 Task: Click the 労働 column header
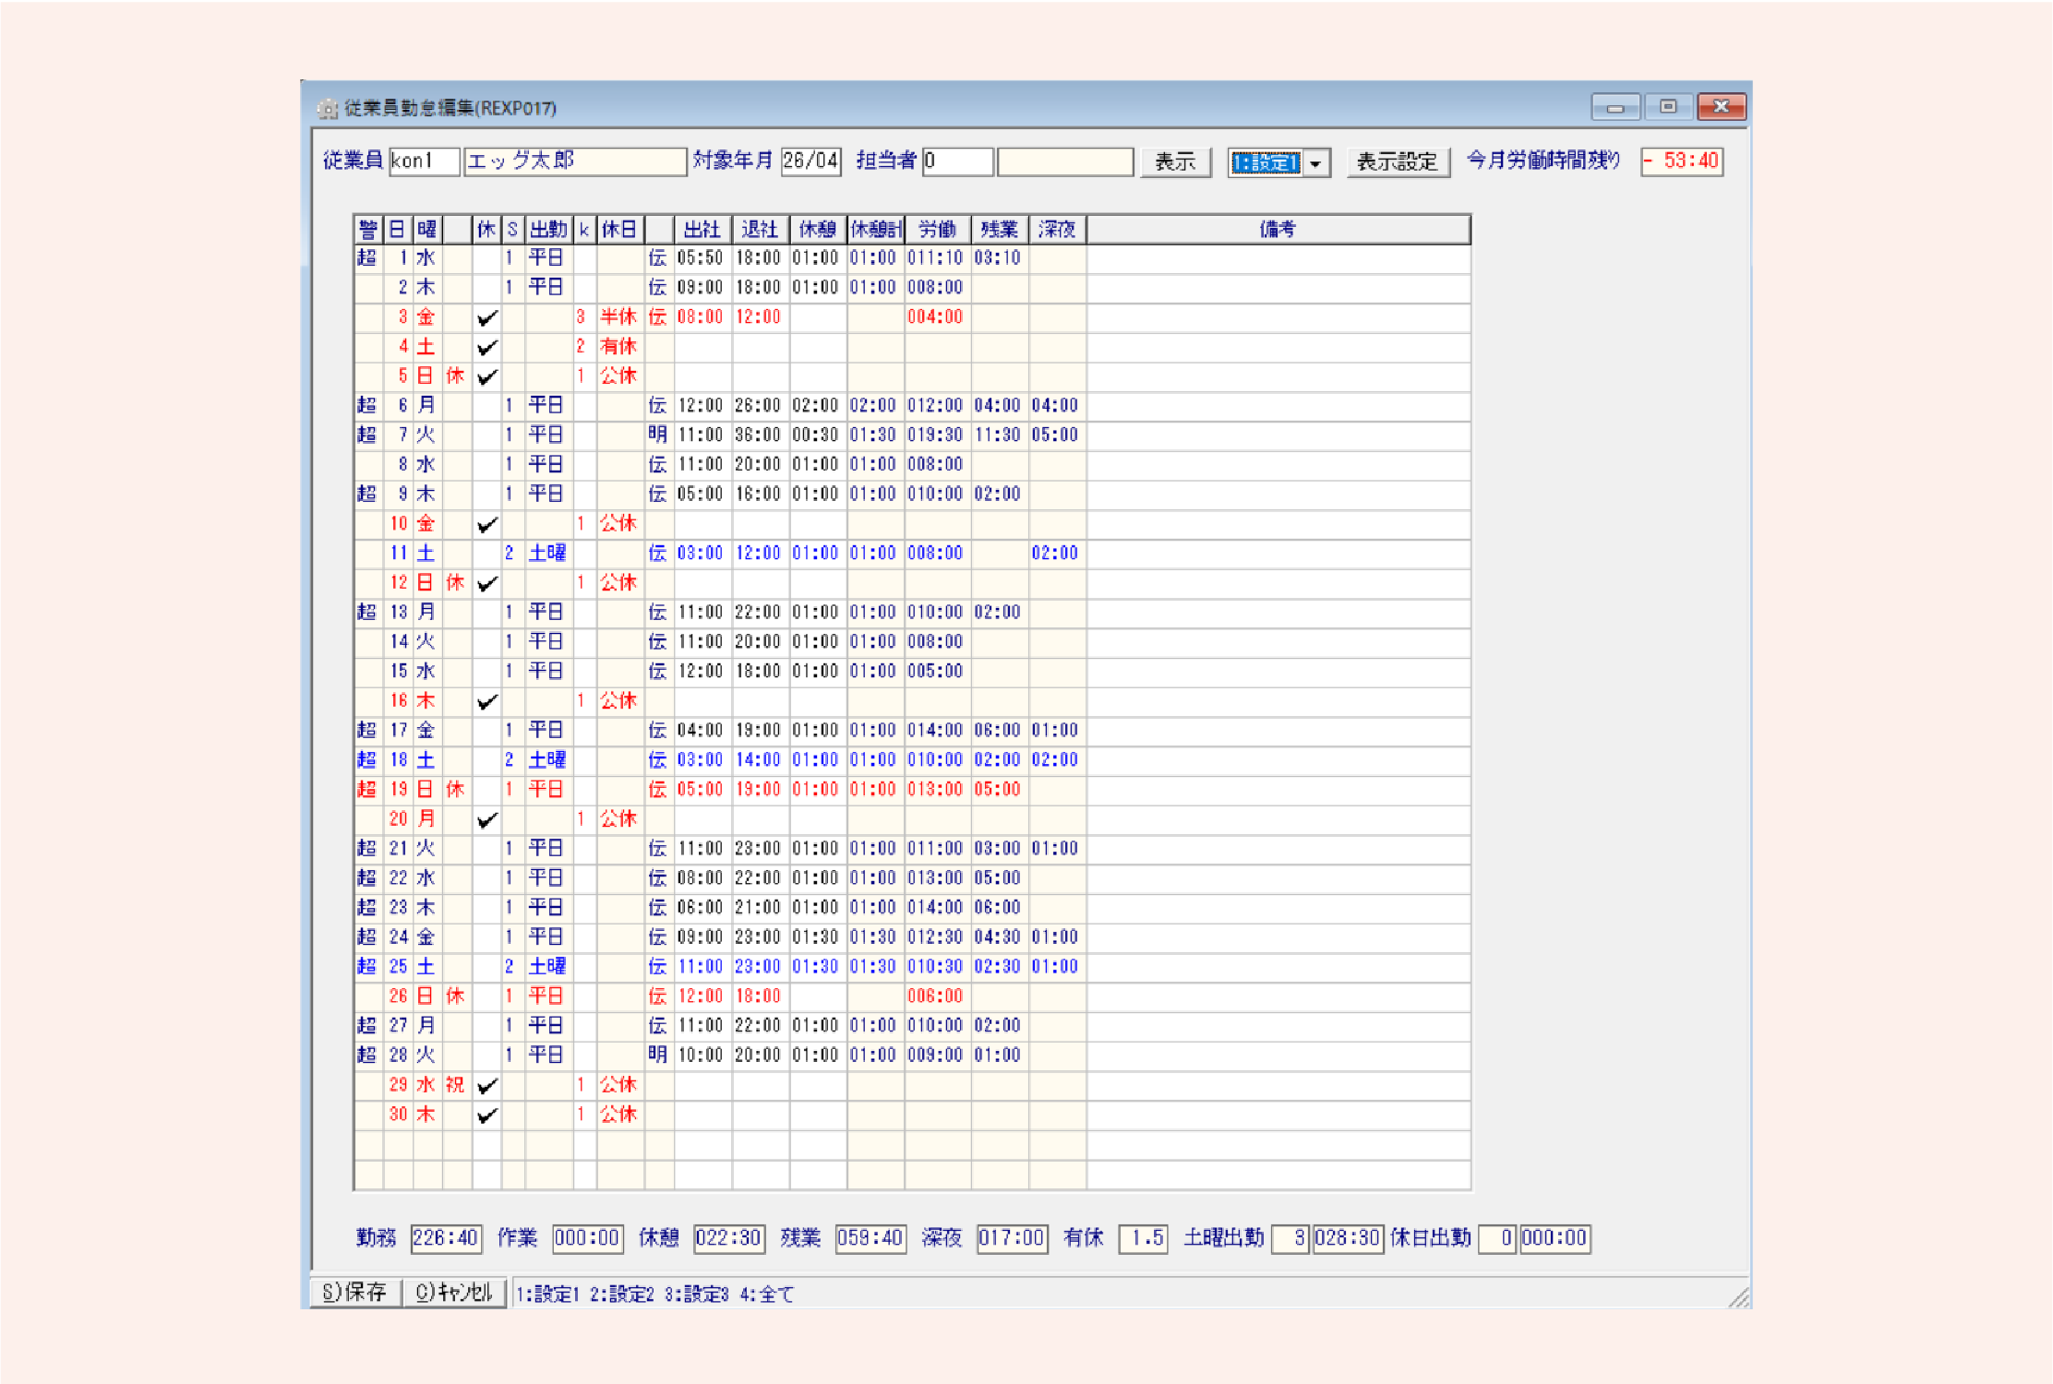(x=938, y=229)
